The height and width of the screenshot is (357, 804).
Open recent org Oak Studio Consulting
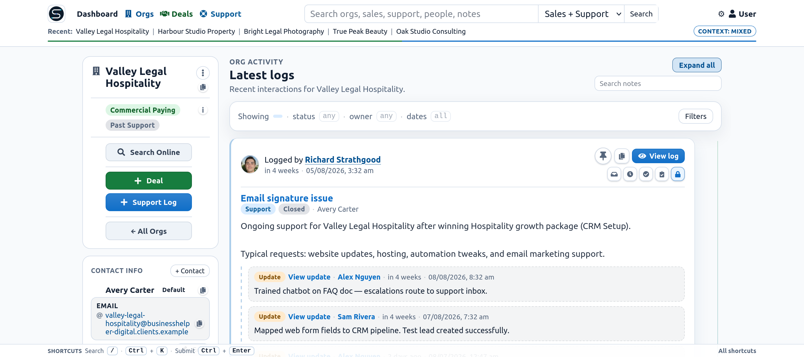(431, 31)
